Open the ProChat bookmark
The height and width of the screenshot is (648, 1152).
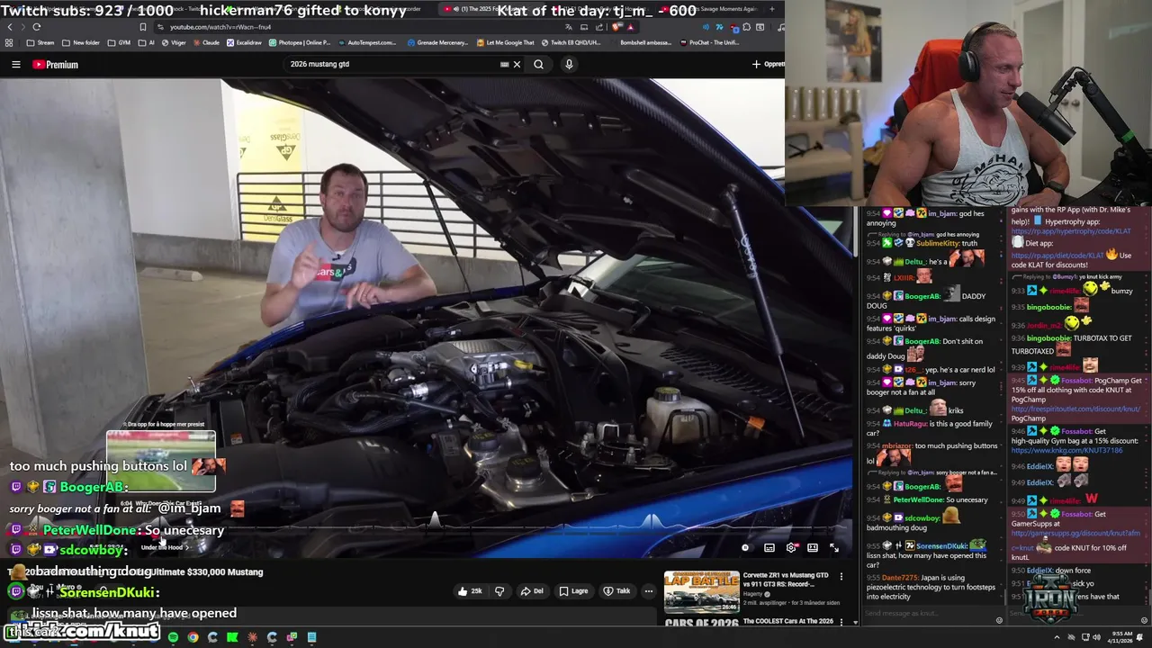click(709, 42)
